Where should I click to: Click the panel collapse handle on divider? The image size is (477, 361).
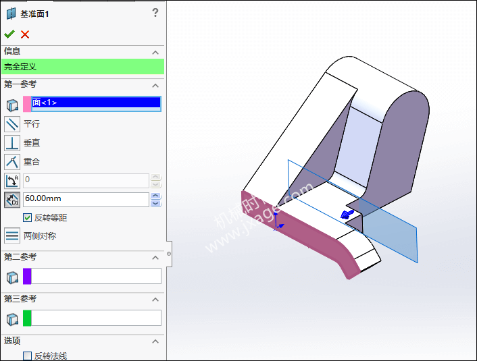[169, 254]
